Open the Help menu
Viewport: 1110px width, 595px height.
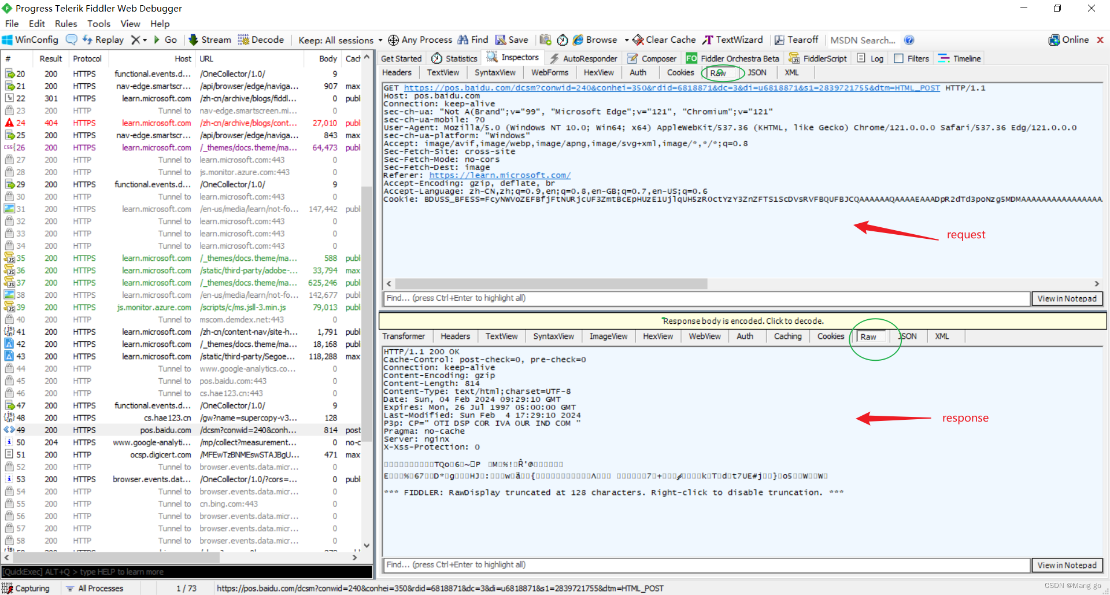pos(160,24)
